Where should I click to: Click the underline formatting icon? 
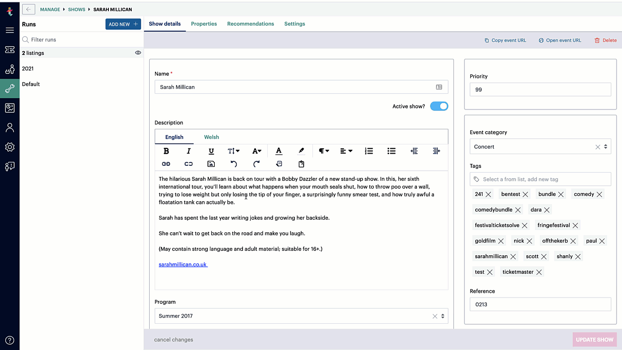click(211, 151)
